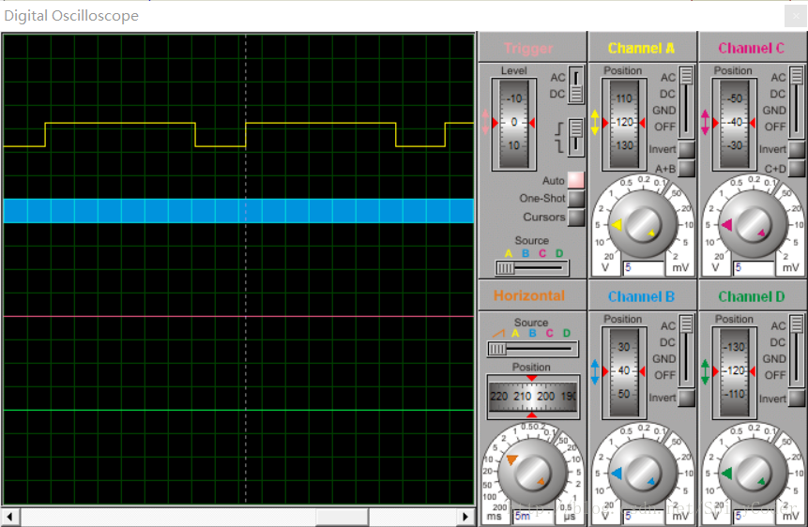The height and width of the screenshot is (527, 808).
Task: Toggle the Trigger Auto button
Action: pos(575,180)
